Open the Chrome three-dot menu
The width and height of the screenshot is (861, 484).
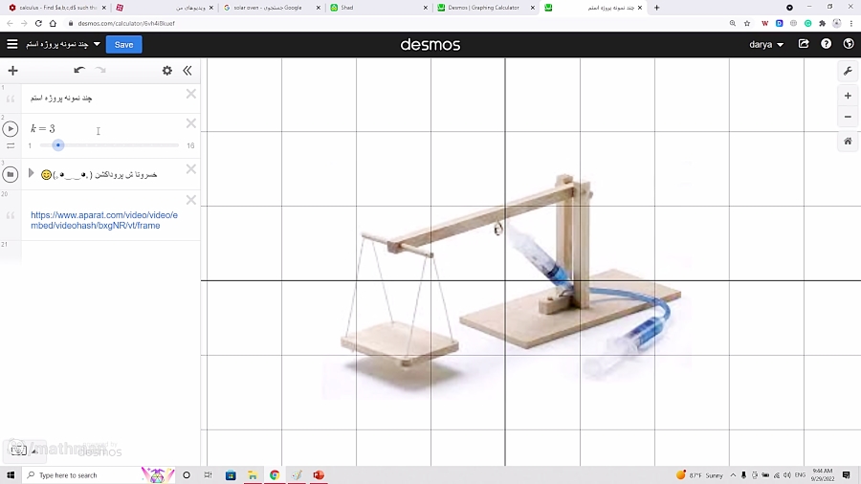click(850, 23)
